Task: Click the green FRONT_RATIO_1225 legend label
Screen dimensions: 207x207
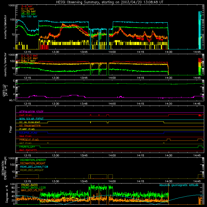Action: coord(33,188)
